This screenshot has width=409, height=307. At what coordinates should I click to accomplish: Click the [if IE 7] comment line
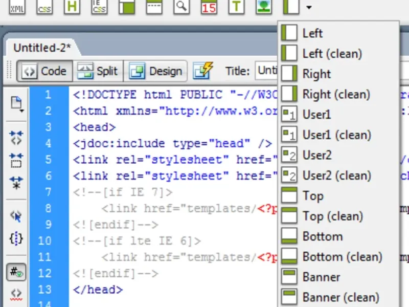click(x=123, y=192)
